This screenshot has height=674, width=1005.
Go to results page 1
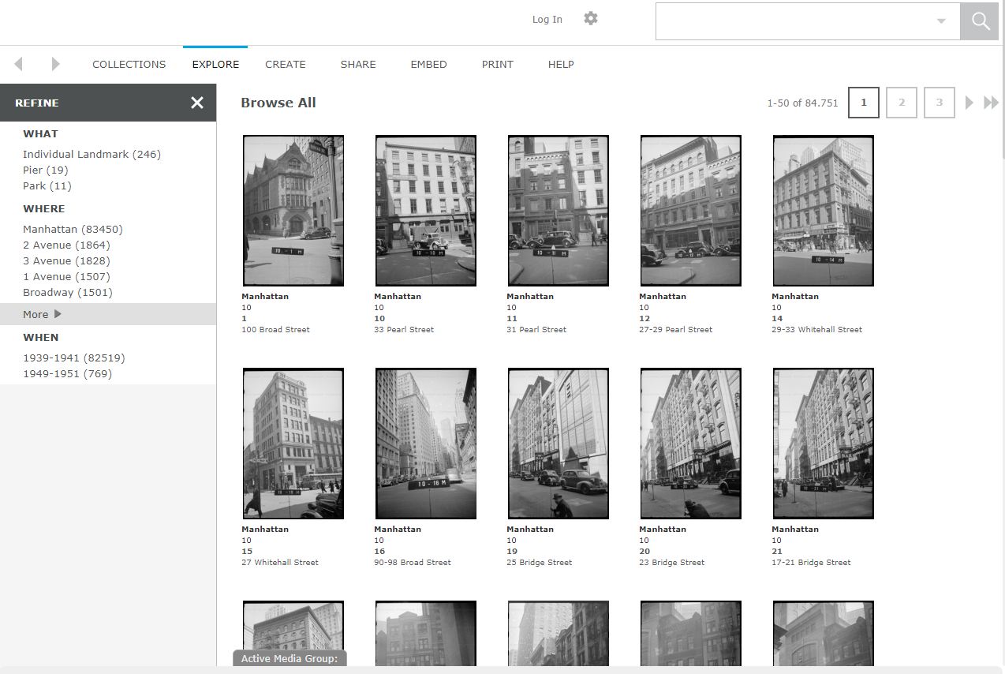pyautogui.click(x=864, y=103)
